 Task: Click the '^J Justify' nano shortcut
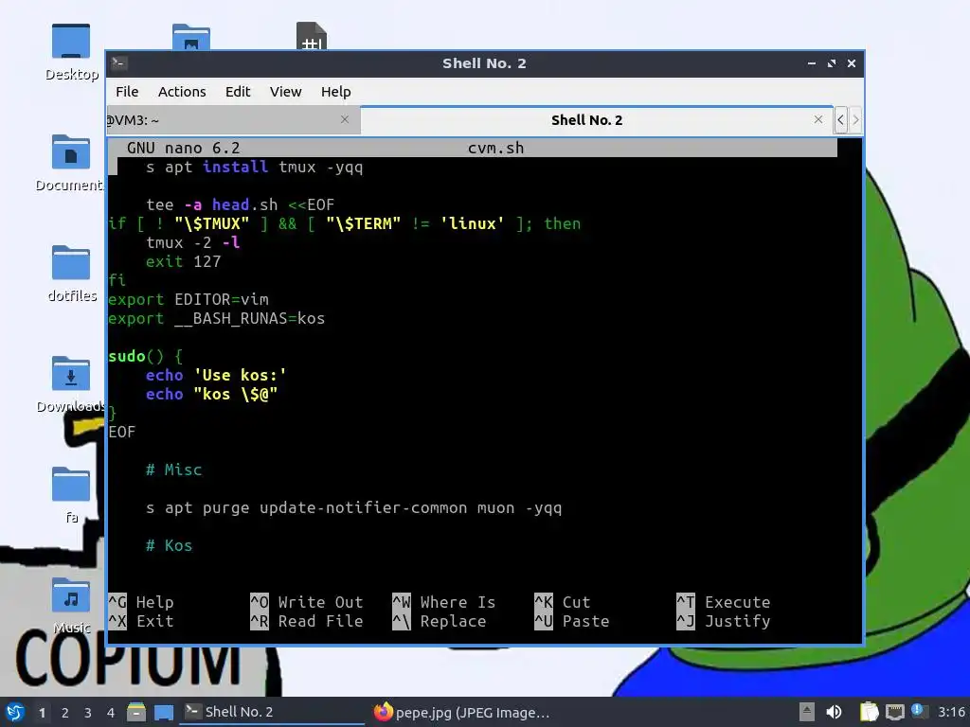[x=724, y=621]
